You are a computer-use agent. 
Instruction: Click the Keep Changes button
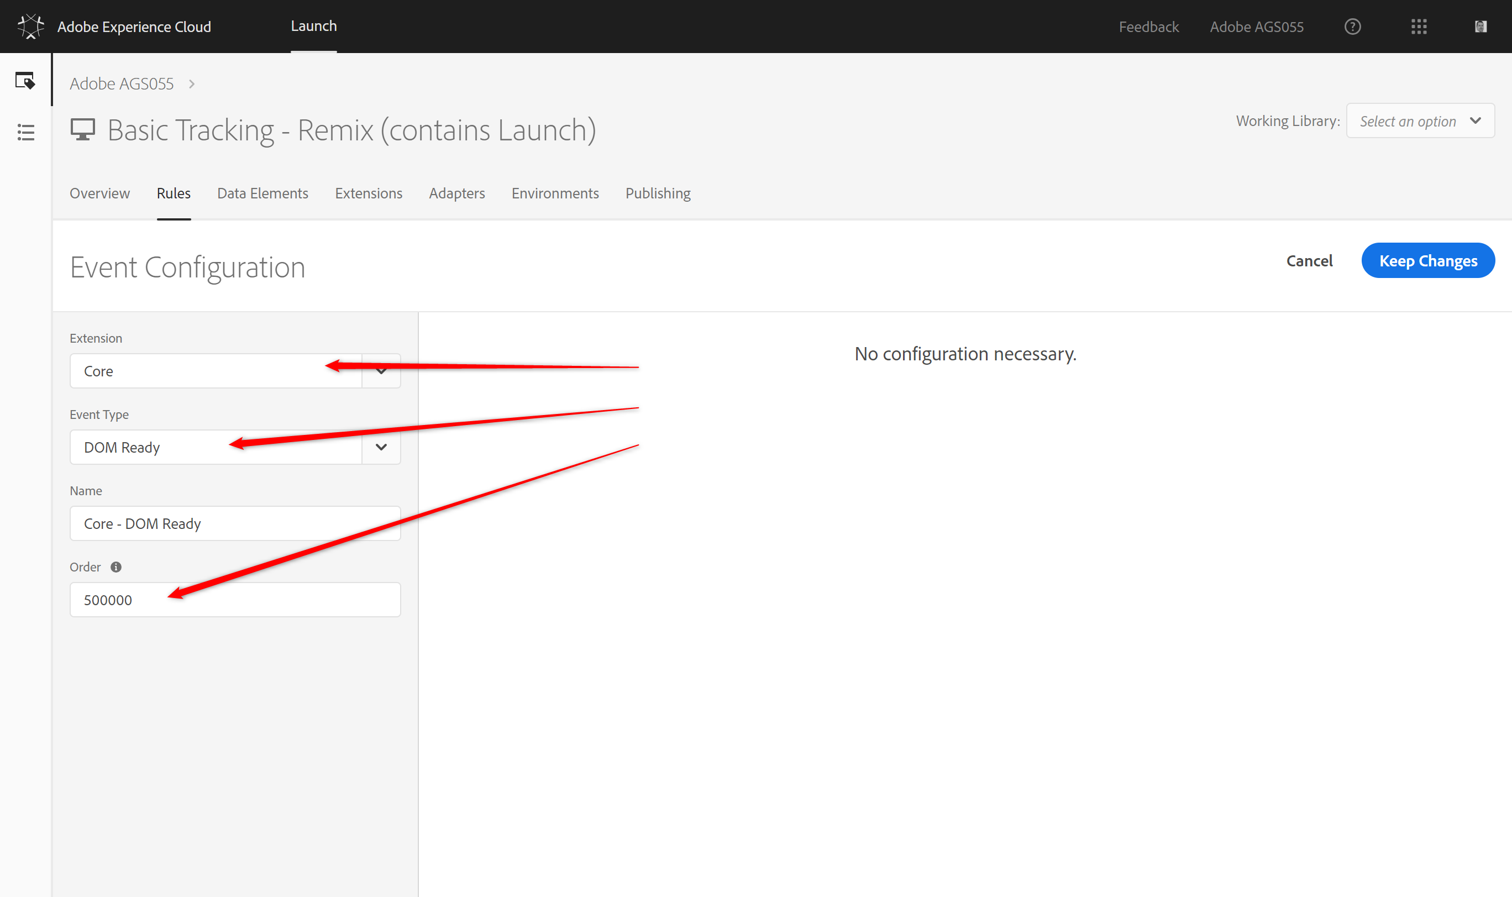(1427, 261)
